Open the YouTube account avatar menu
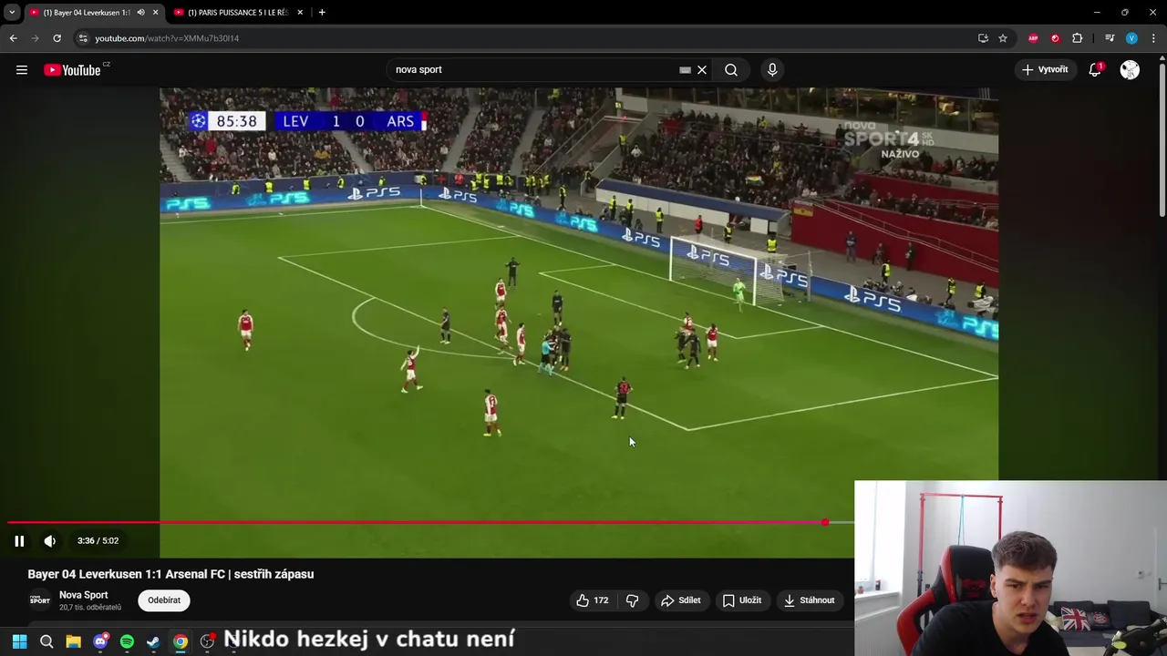 (x=1130, y=70)
